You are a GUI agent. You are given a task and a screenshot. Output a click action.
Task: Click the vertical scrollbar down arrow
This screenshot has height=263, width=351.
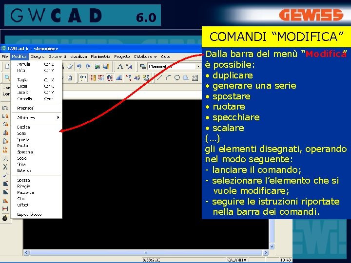(272, 246)
